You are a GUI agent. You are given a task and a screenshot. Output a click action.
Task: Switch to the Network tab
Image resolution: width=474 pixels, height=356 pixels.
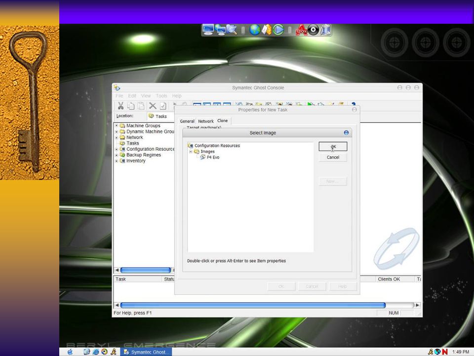pos(206,121)
